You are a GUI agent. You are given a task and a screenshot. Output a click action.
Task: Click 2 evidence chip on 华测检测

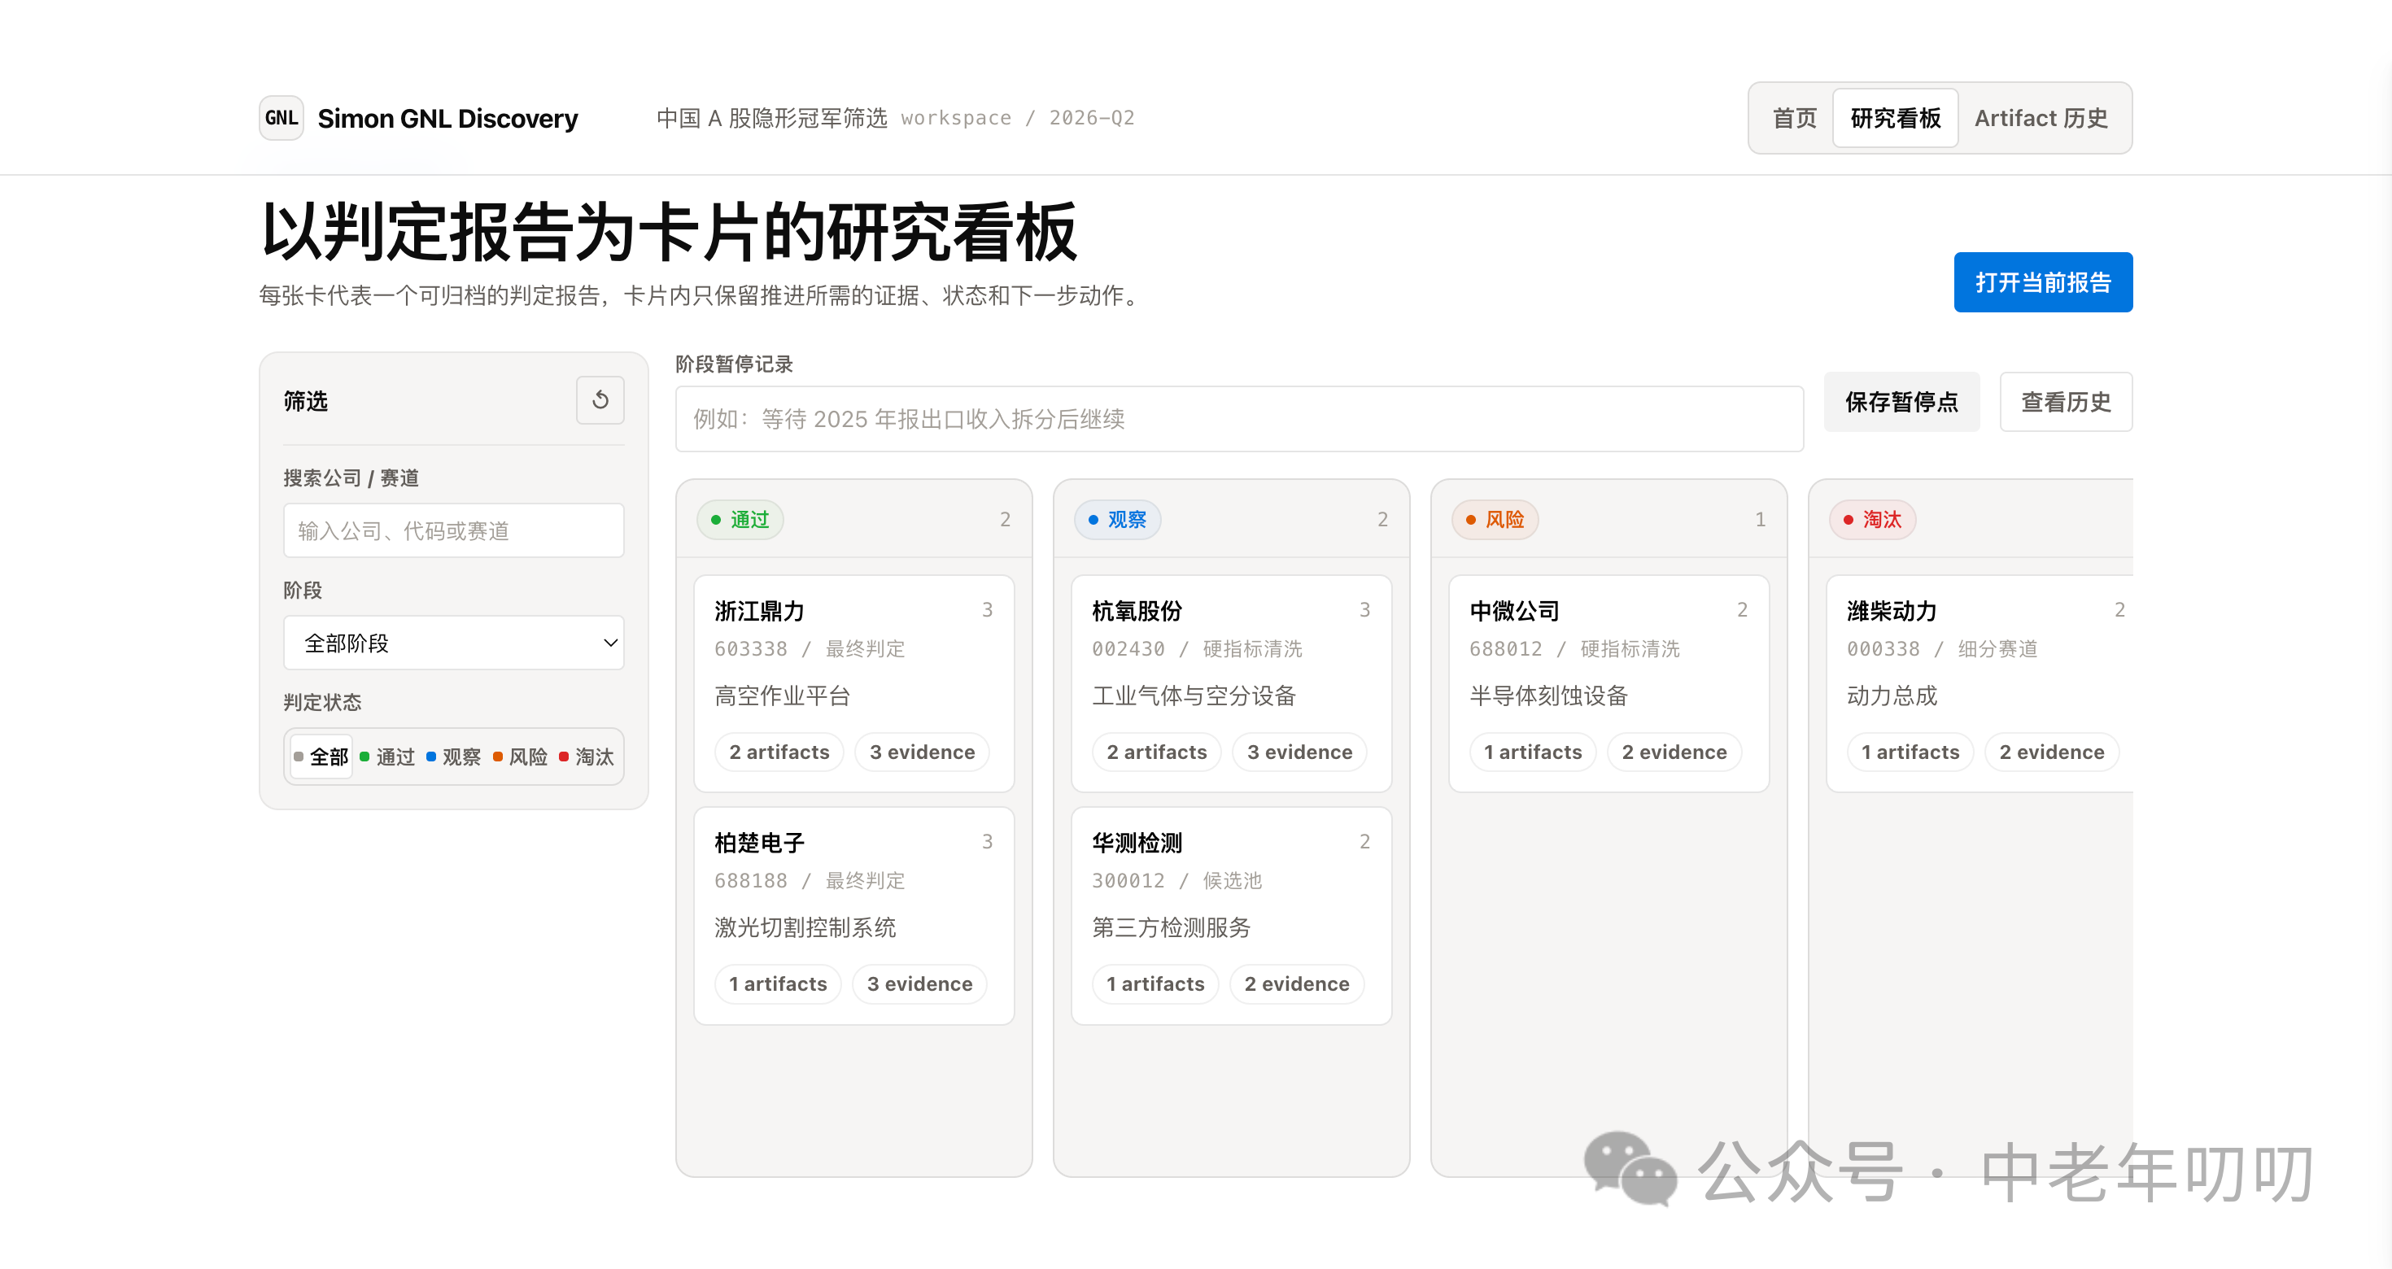(1296, 984)
